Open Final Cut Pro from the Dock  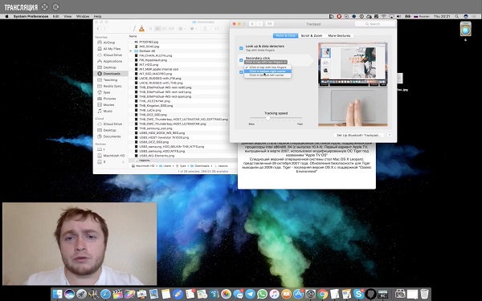[117, 295]
